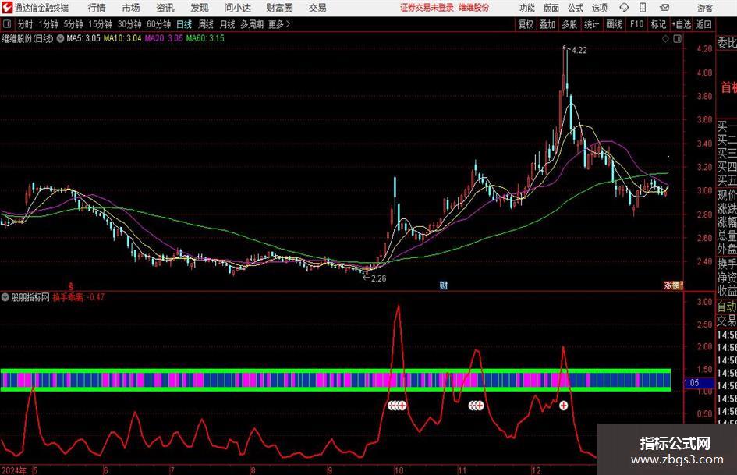The height and width of the screenshot is (475, 737).
Task: Click the plus signal marker near December
Action: tap(563, 406)
